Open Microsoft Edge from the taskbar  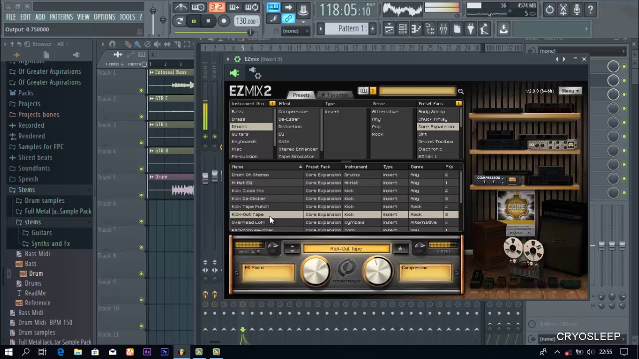pyautogui.click(x=60, y=352)
